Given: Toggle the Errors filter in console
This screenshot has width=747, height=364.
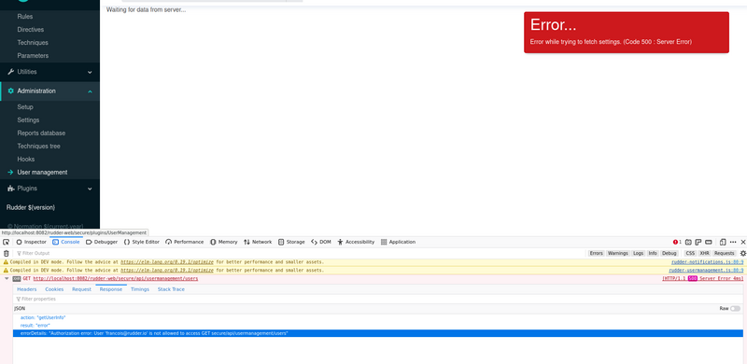Looking at the screenshot, I should [596, 254].
